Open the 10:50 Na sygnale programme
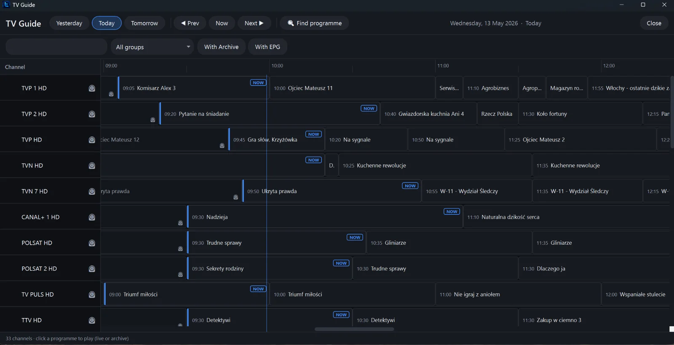Image resolution: width=674 pixels, height=345 pixels. [x=456, y=139]
